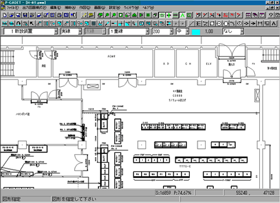Click the new document icon
280x203 pixels.
point(5,15)
